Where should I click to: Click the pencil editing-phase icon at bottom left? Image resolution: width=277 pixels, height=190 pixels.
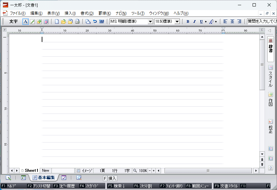point(8,178)
